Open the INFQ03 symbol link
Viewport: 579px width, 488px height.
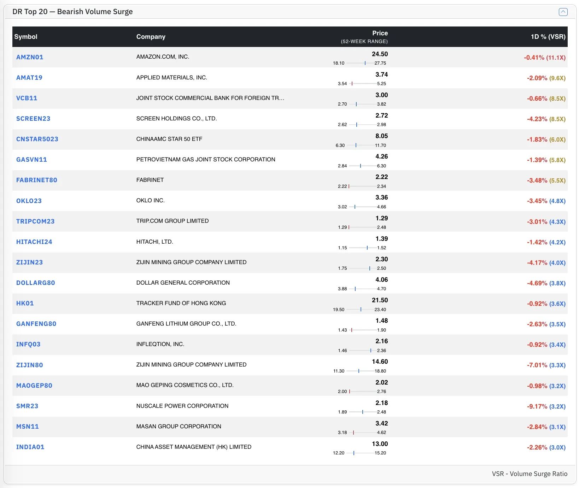pos(28,344)
